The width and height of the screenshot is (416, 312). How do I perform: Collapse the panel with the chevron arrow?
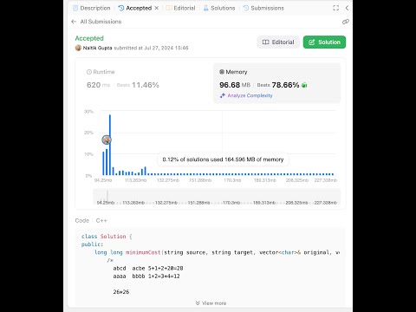click(x=347, y=8)
